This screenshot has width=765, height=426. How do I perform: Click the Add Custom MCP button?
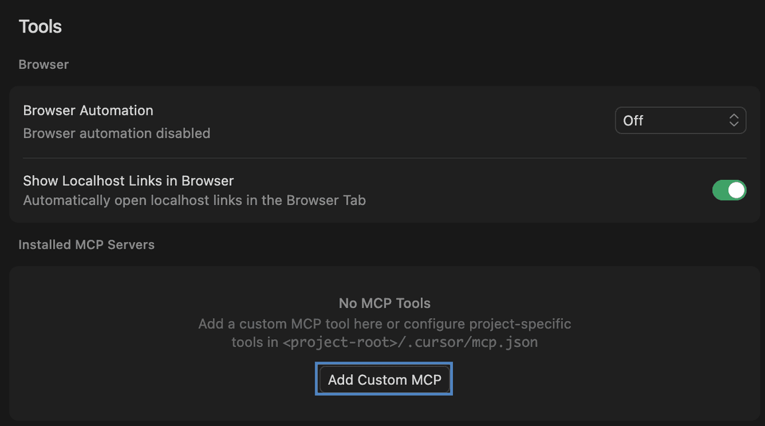[x=384, y=379]
